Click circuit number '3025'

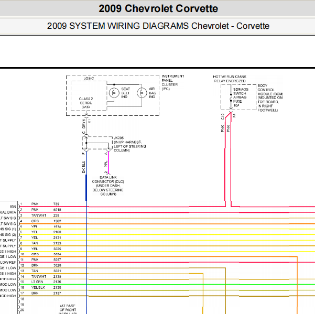pos(57,248)
